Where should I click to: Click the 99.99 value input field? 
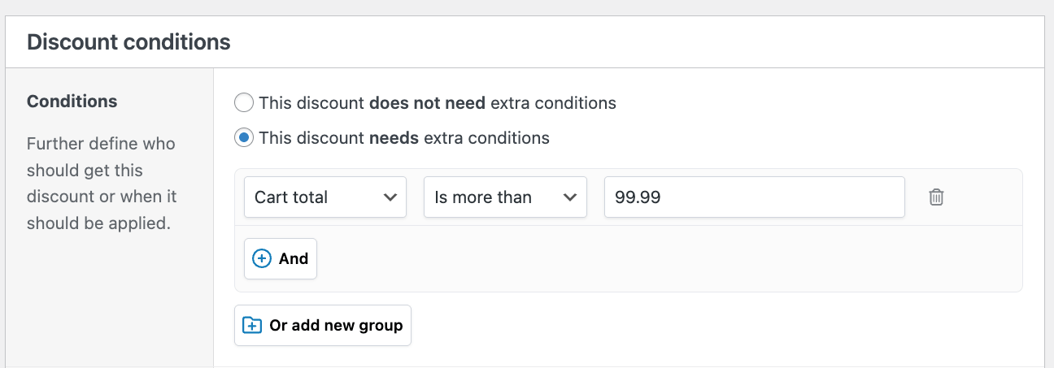pos(754,197)
